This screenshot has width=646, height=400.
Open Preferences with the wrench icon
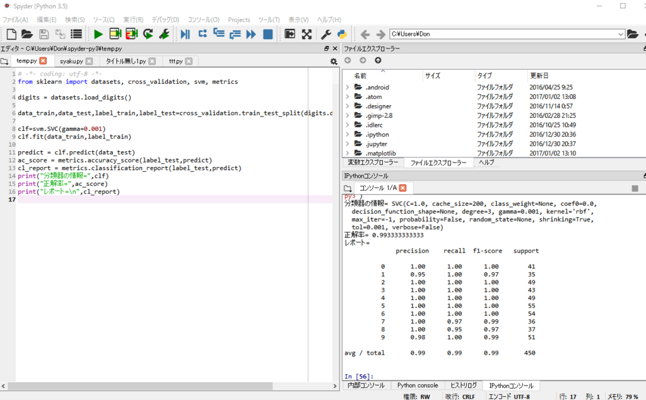click(326, 34)
